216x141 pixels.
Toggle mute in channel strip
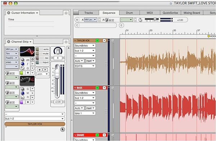[42, 54]
